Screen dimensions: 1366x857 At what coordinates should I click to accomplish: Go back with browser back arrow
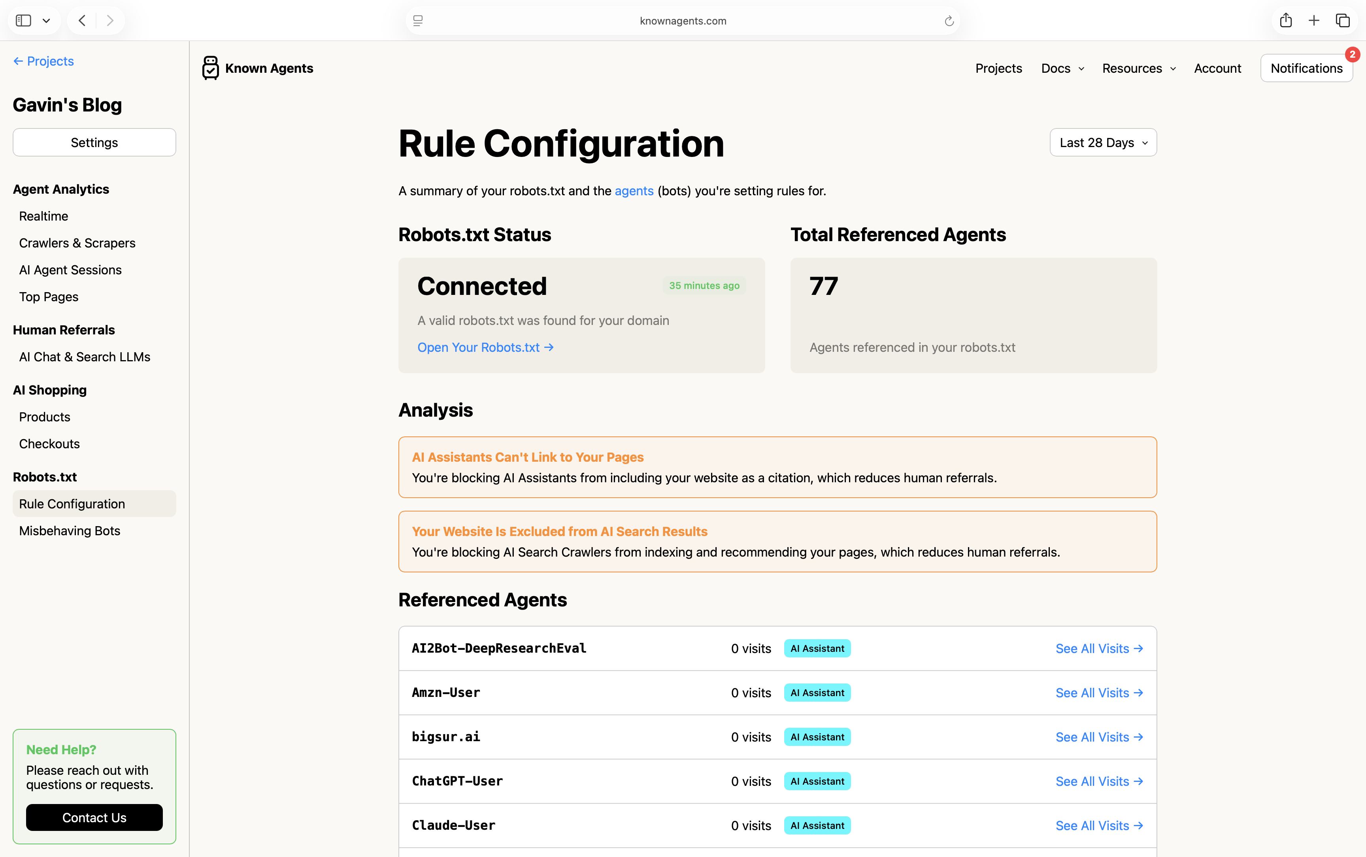(82, 21)
